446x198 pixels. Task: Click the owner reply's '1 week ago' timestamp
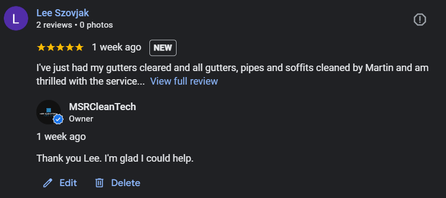61,137
